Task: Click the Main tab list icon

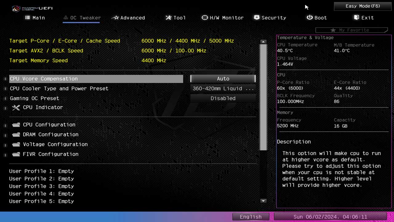Action: point(28,18)
